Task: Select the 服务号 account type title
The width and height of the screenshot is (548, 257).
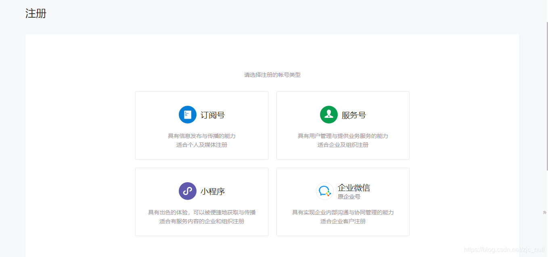Action: click(354, 115)
